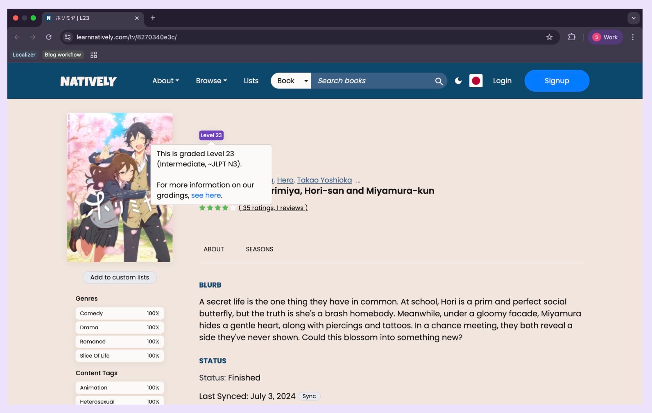Select the ABOUT tab
Viewport: 652px width, 413px height.
coord(213,249)
